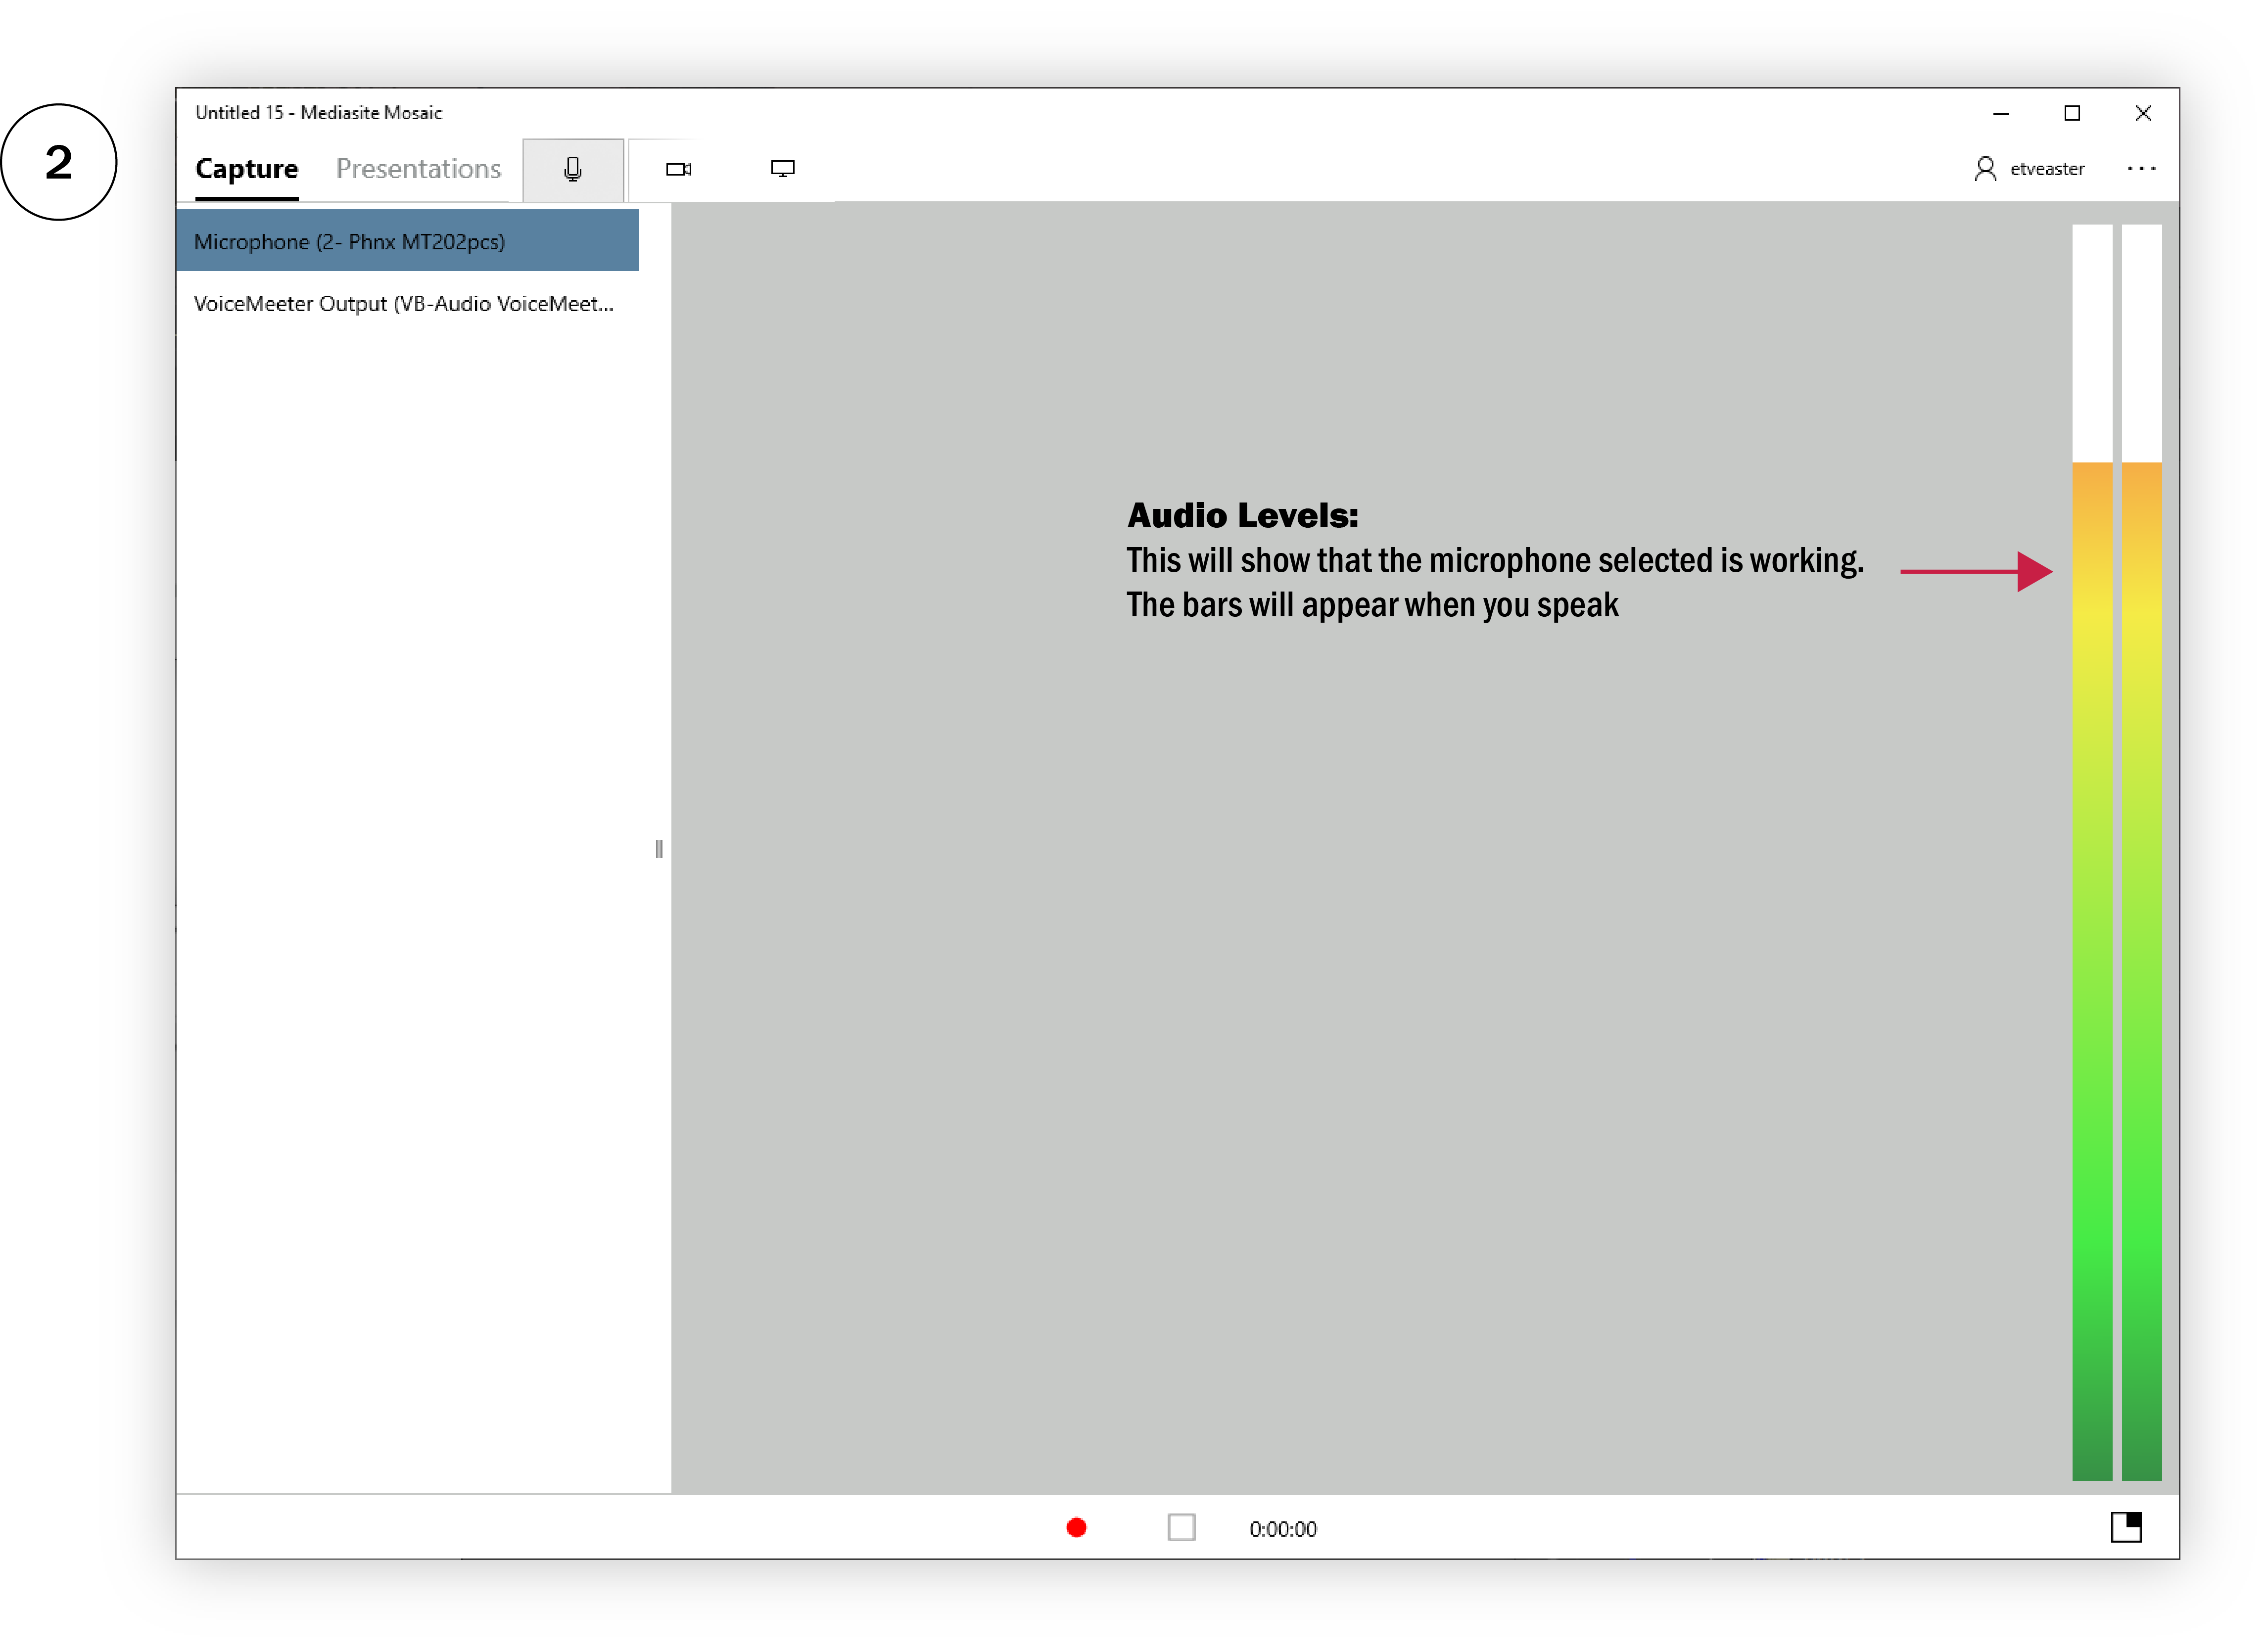Click the panel splitter collapse handle
This screenshot has width=2268, height=1647.
[x=659, y=849]
